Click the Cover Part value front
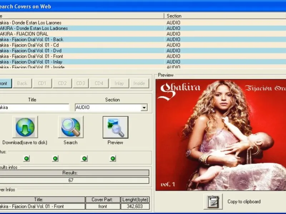Viewport: 286px width, 214px height. (103, 207)
